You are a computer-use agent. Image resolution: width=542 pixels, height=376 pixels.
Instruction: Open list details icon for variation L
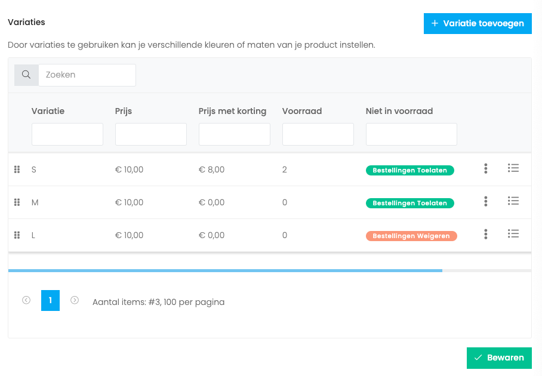point(513,233)
